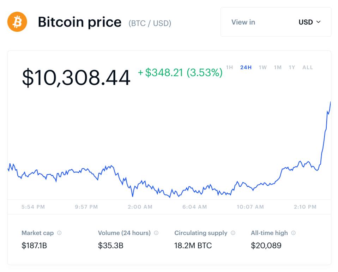Click the chevron arrow next to USD

pyautogui.click(x=319, y=22)
